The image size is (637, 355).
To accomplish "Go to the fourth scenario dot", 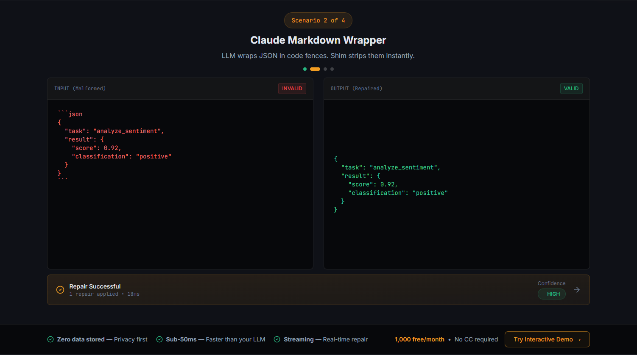I will [332, 69].
